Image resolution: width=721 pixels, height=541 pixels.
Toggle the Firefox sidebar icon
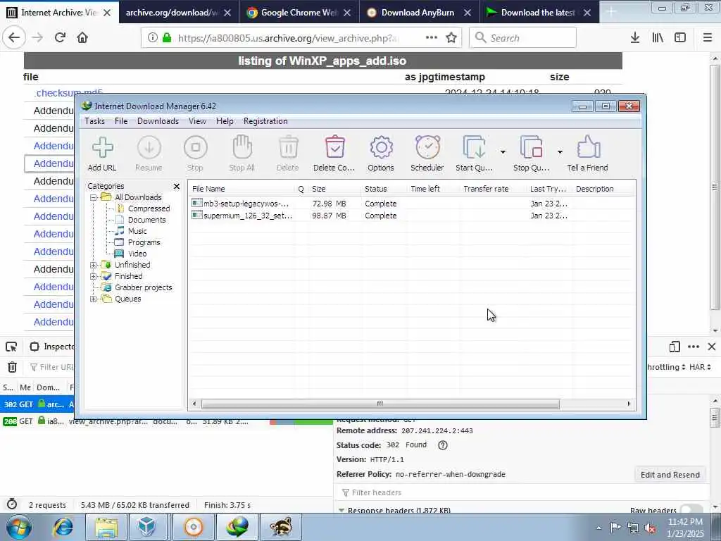click(x=680, y=38)
